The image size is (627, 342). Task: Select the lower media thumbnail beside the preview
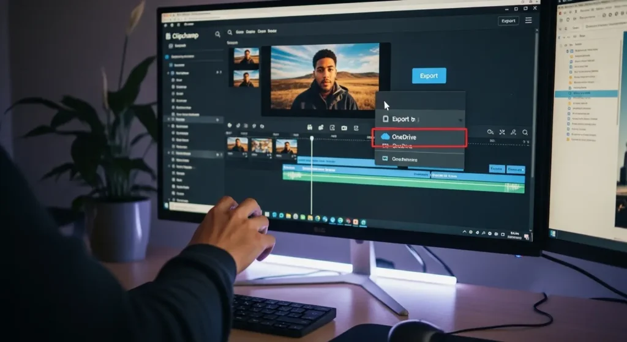point(246,79)
